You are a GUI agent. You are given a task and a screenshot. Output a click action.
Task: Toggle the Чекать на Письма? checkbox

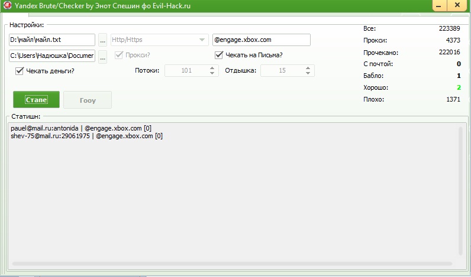click(x=219, y=55)
